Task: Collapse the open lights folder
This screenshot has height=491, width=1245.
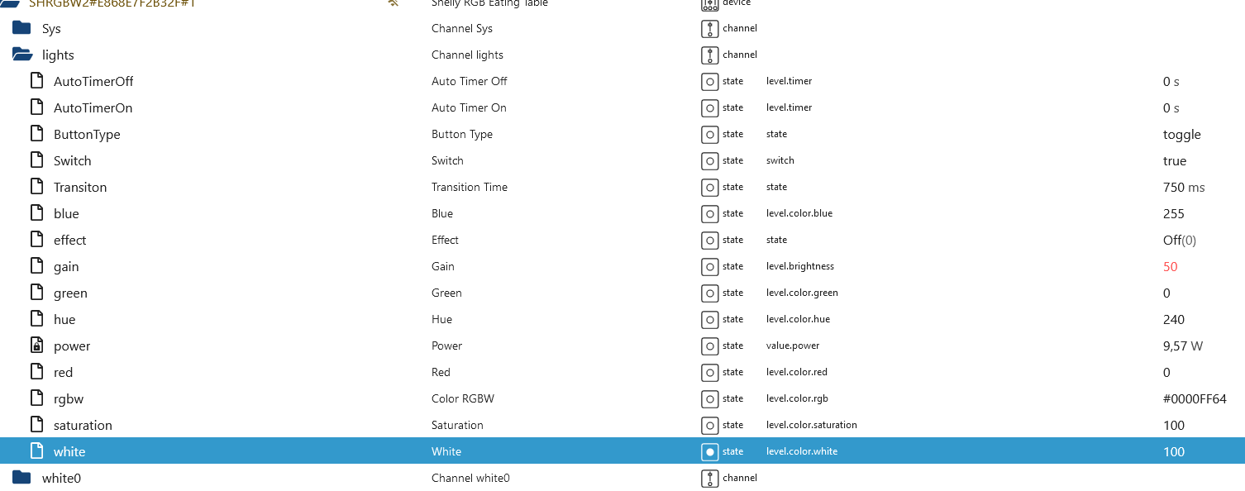Action: tap(22, 55)
